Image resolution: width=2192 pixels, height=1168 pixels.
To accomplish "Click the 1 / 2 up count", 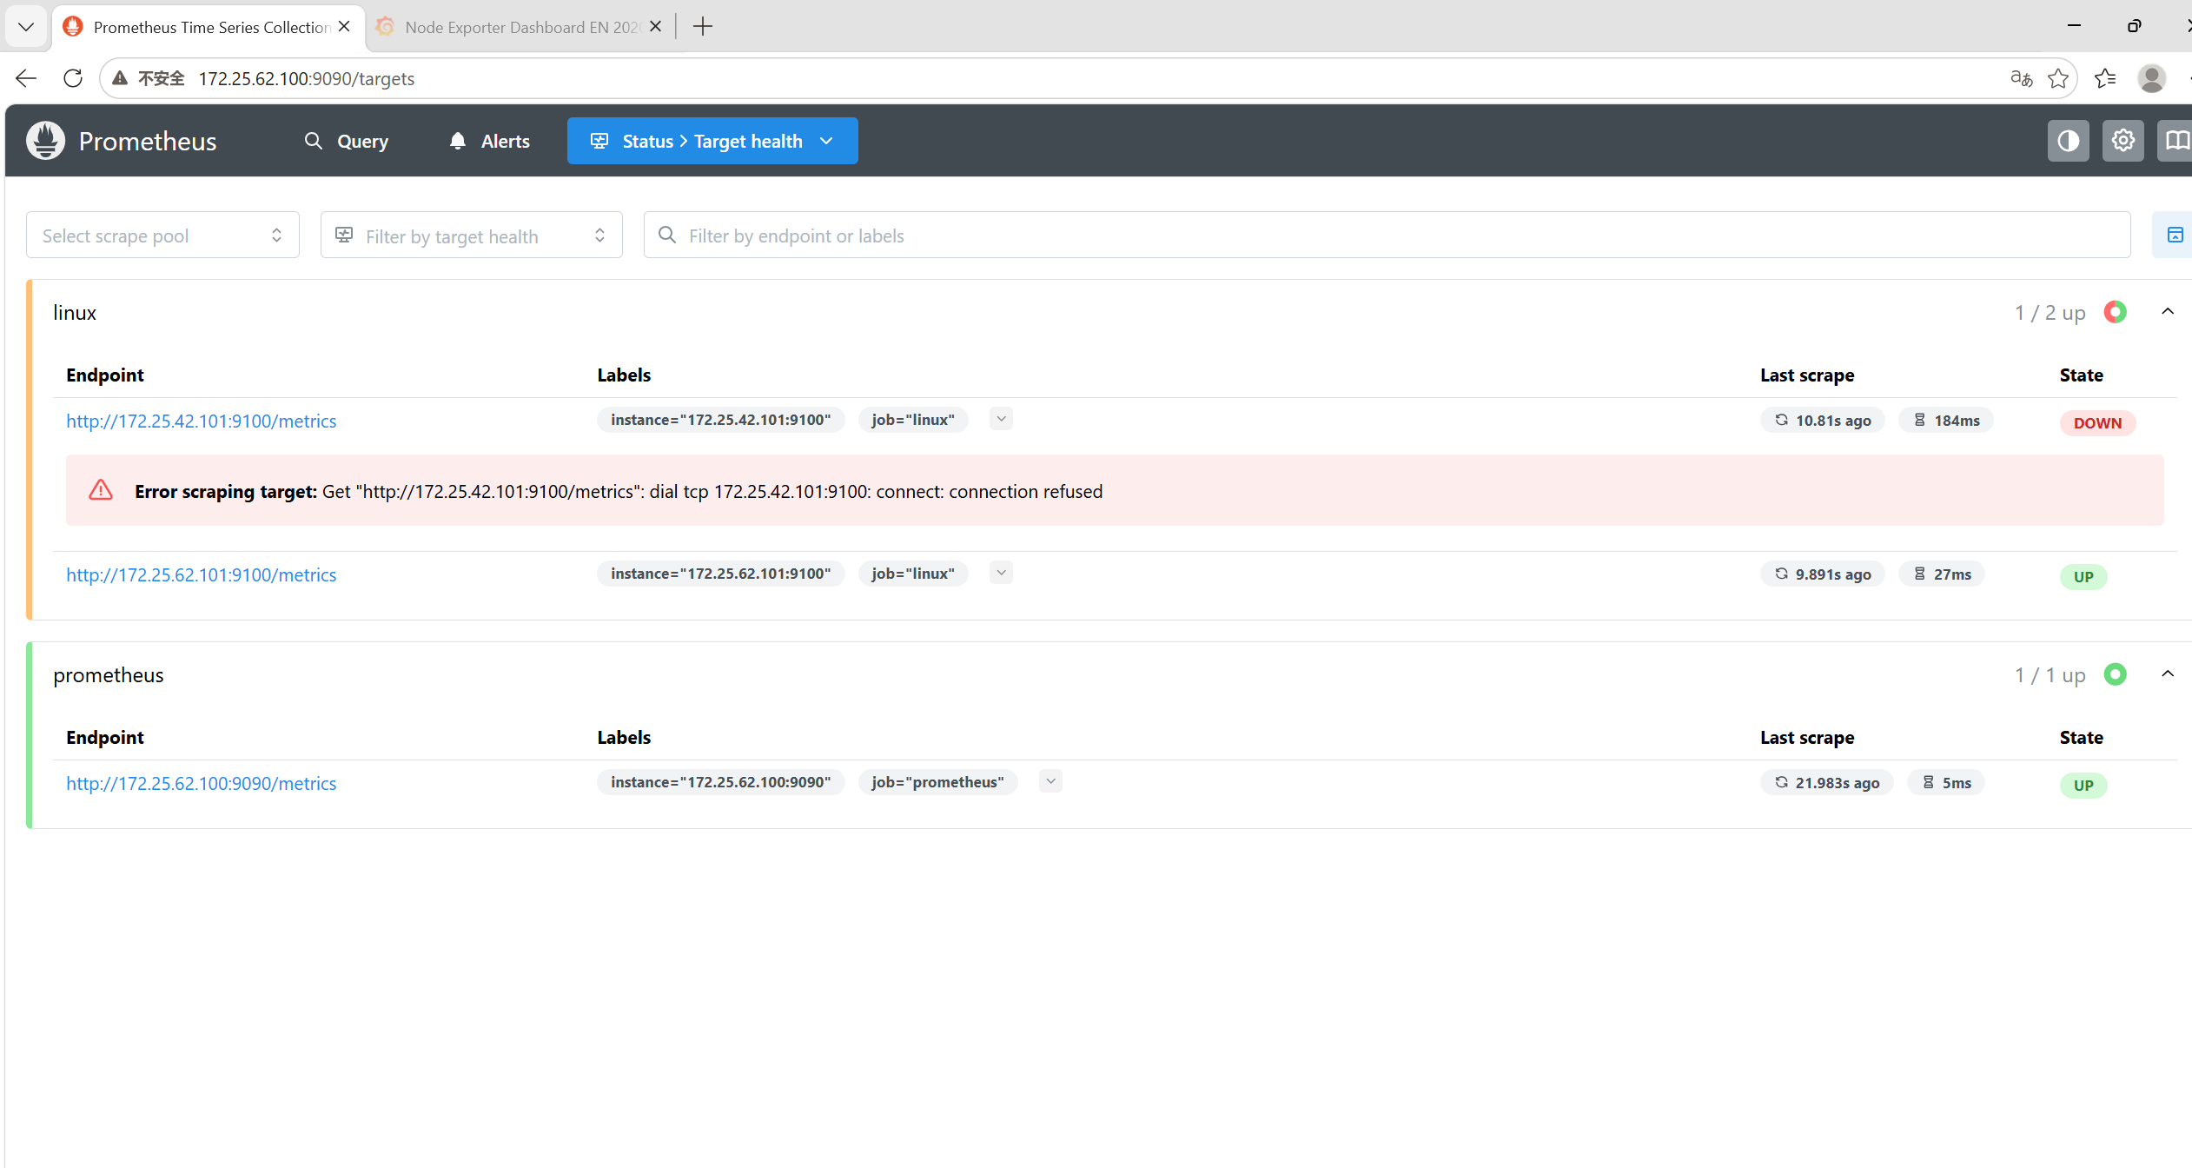I will click(2050, 313).
